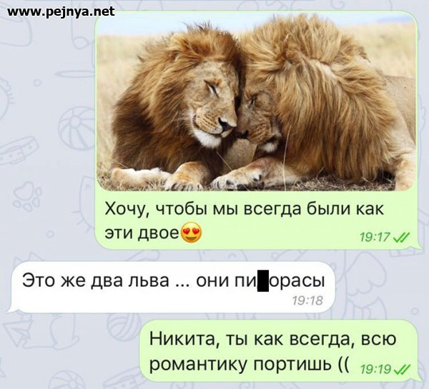Viewport: 429px width, 389px height.
Task: Click the 19:19 timestamp
Action: [x=375, y=370]
